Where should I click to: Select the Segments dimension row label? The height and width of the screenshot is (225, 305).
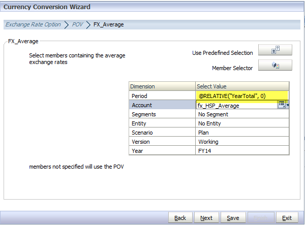tap(162, 114)
